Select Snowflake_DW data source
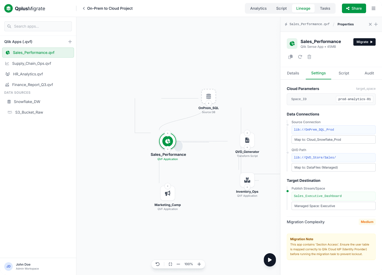This screenshot has height=275, width=382. pyautogui.click(x=27, y=102)
